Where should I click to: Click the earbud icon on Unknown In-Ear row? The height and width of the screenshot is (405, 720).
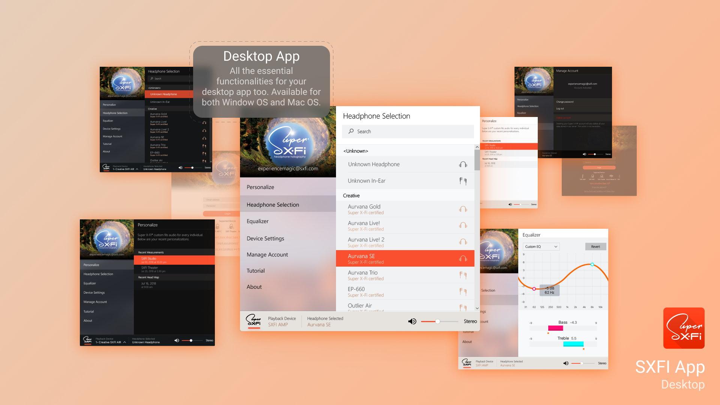point(463,181)
